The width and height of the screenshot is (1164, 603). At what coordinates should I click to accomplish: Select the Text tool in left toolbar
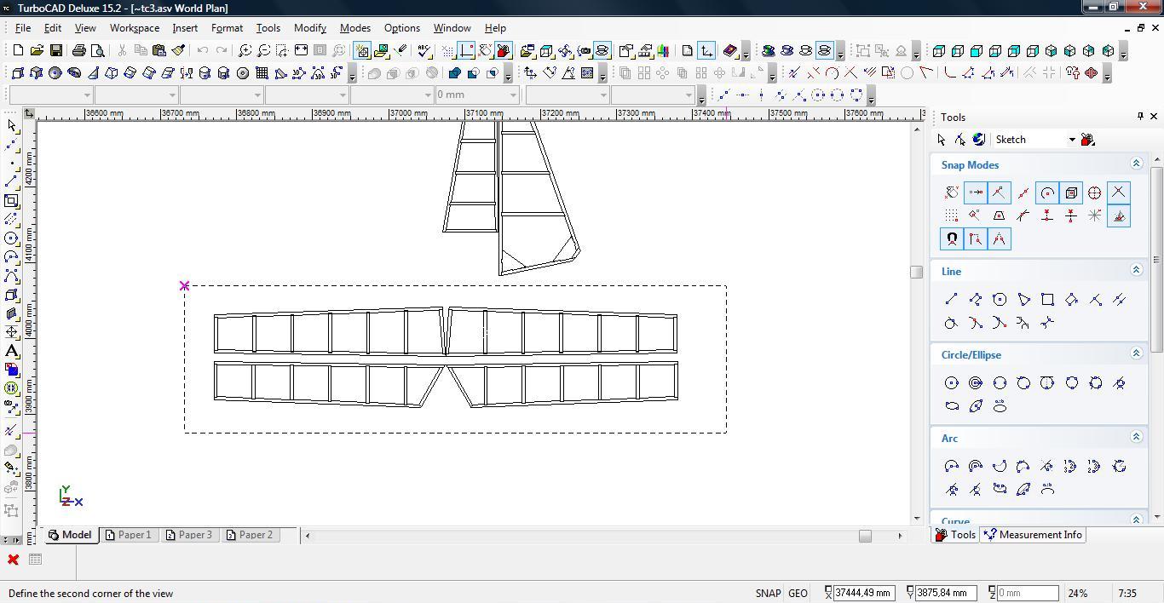[x=12, y=351]
